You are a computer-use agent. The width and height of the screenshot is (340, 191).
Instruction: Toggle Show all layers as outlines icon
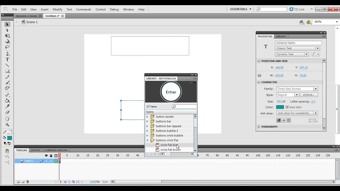tap(56, 156)
